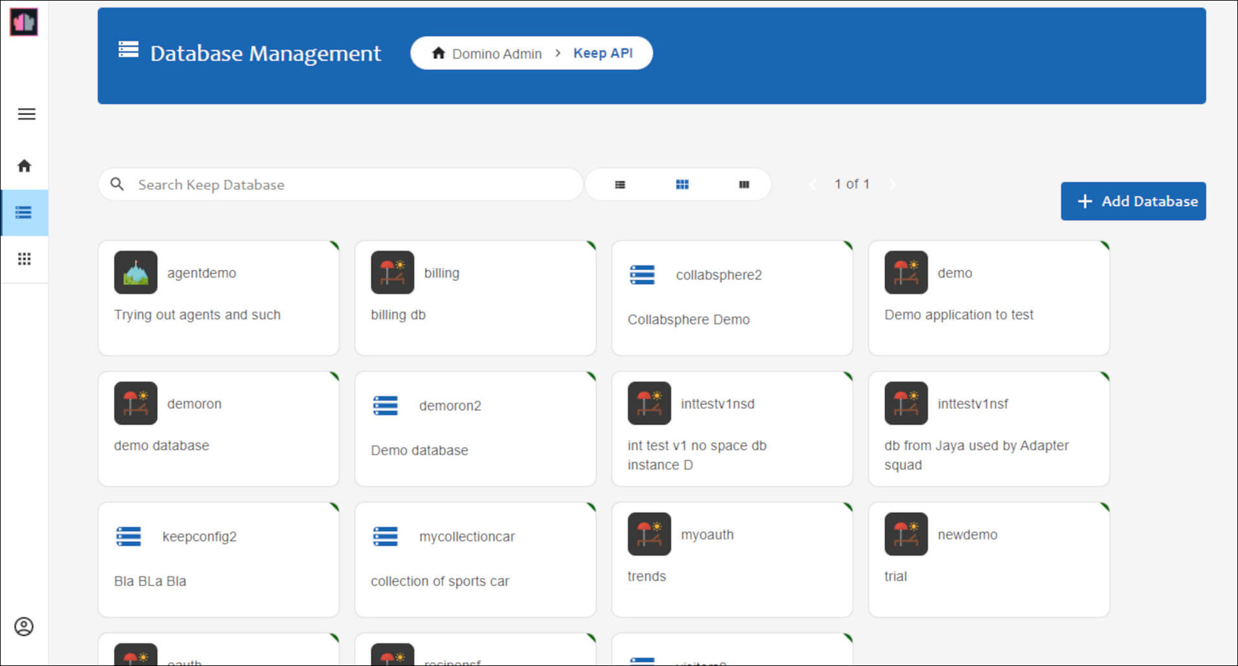1238x666 pixels.
Task: Open the myoauth database name
Action: [x=708, y=535]
